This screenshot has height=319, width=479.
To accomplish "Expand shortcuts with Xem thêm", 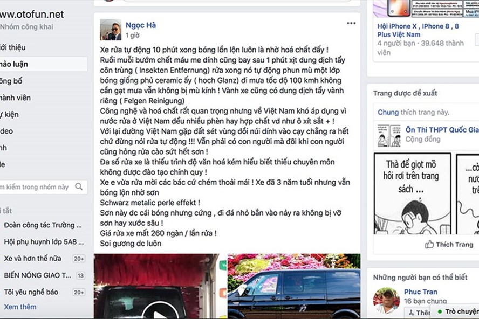I will (20, 307).
